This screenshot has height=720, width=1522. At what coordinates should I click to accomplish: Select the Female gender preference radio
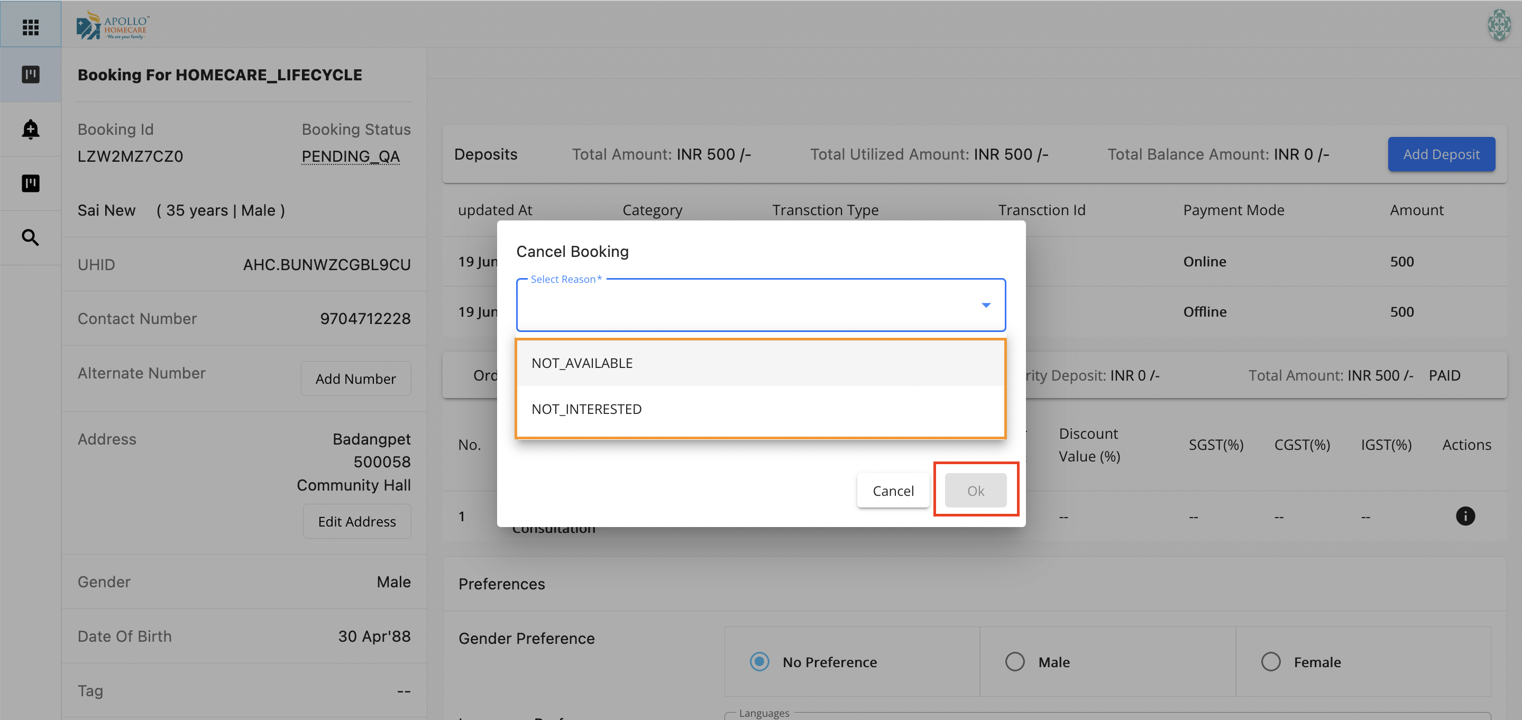(1270, 661)
